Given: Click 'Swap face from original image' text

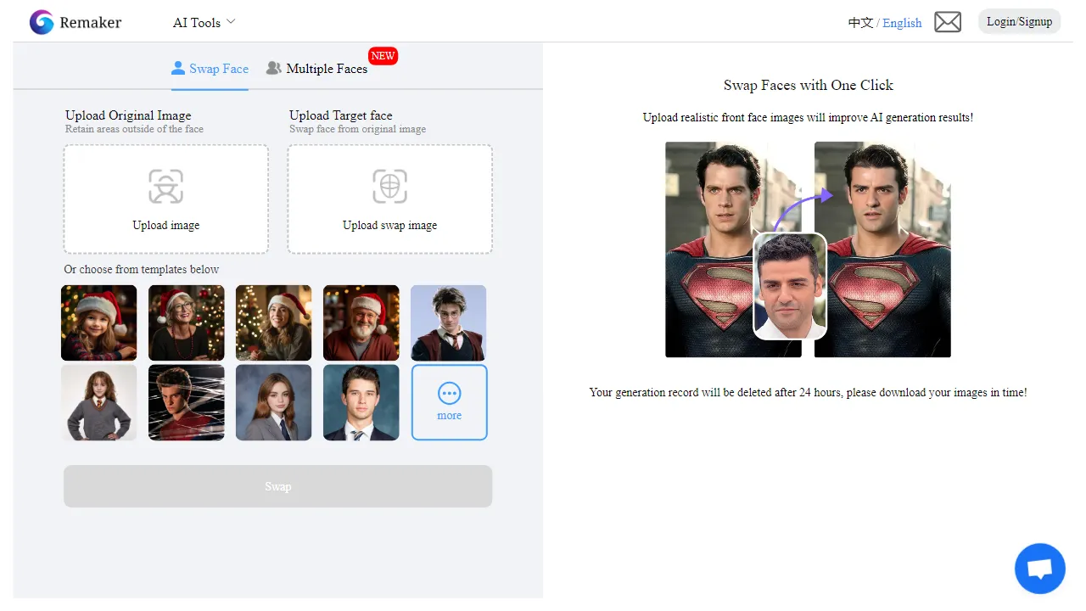Looking at the screenshot, I should (357, 129).
